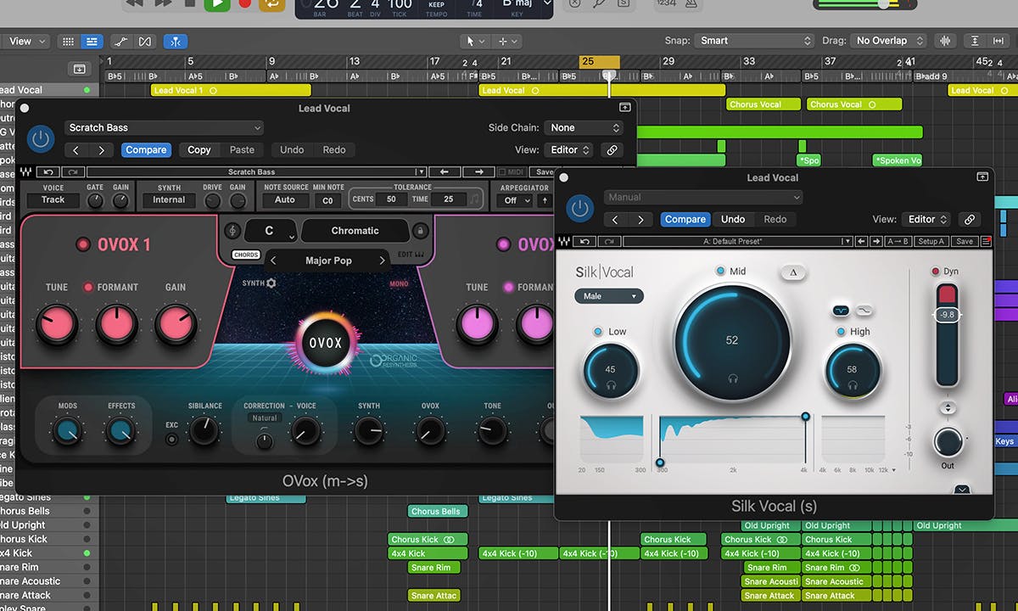Solo the Low band headphone icon

(x=611, y=385)
